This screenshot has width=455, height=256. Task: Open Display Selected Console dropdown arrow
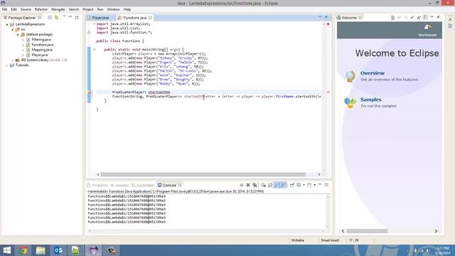pyautogui.click(x=304, y=185)
